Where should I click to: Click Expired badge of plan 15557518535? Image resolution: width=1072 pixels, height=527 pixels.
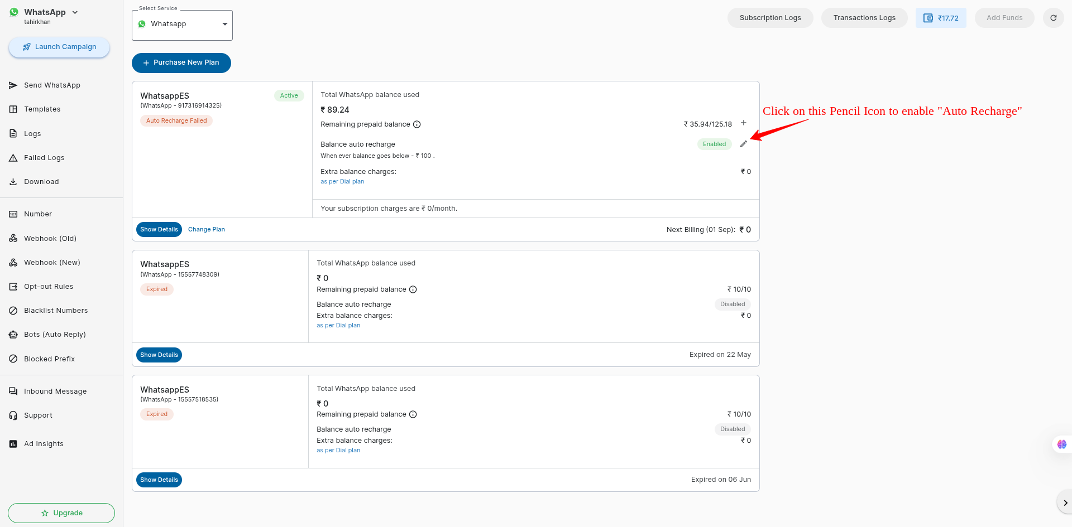pos(157,414)
